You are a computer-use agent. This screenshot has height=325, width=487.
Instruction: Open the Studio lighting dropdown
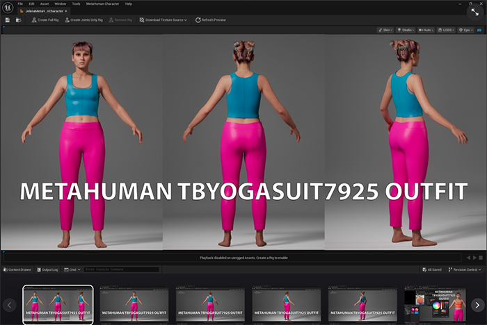pos(406,30)
